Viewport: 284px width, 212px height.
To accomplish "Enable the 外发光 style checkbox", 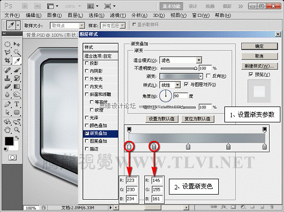I will tap(87, 79).
